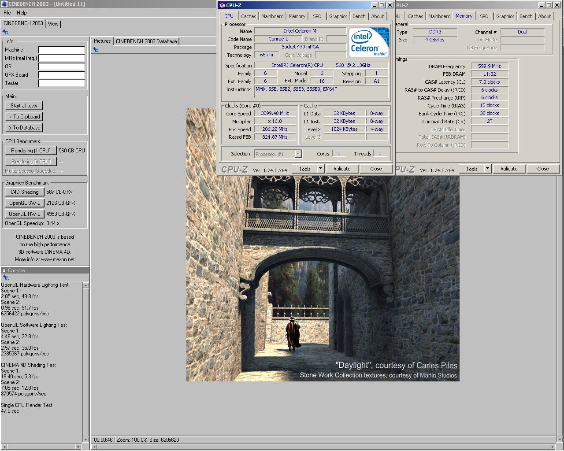564x451 pixels.
Task: Click the 4953 CB-GFX result text
Action: coord(61,214)
